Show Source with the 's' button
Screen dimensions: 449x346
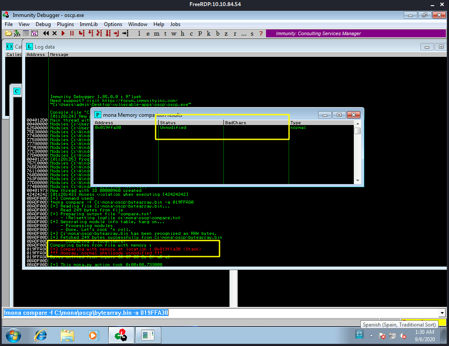pos(252,33)
